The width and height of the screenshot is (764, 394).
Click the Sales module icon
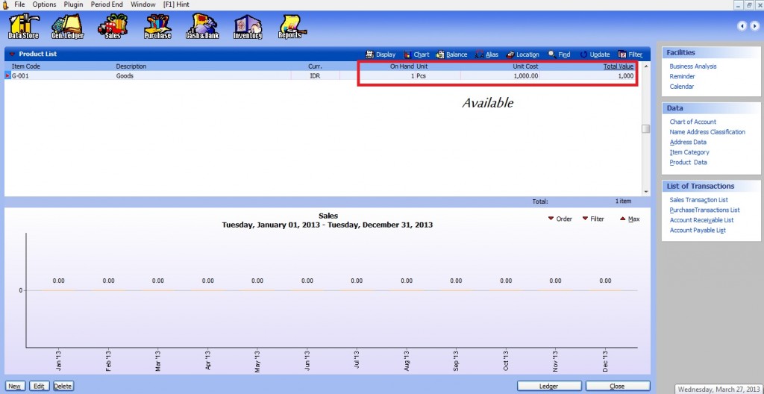pyautogui.click(x=112, y=27)
